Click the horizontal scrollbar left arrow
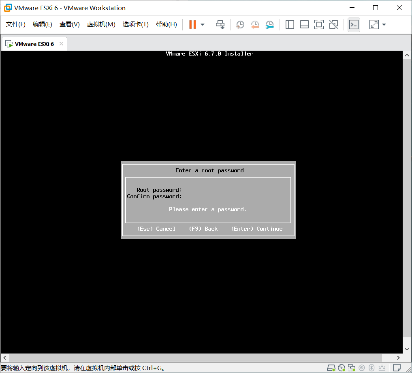This screenshot has height=373, width=412. click(x=5, y=358)
